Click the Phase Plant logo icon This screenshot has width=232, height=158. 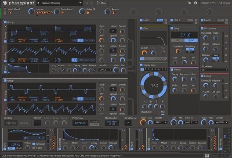pos(5,3)
